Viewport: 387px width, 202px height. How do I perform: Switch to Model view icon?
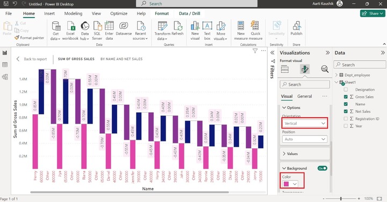5,77
